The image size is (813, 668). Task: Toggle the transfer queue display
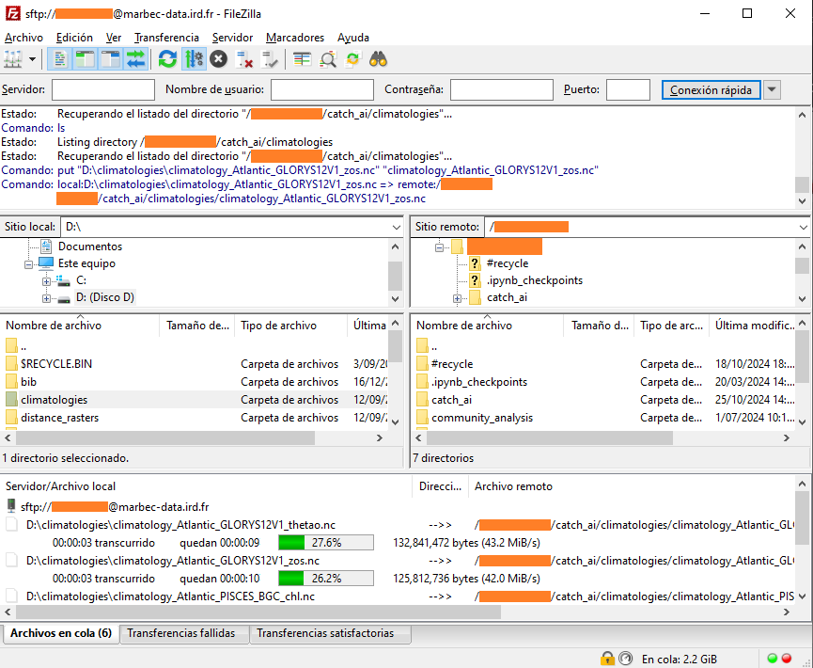[136, 59]
